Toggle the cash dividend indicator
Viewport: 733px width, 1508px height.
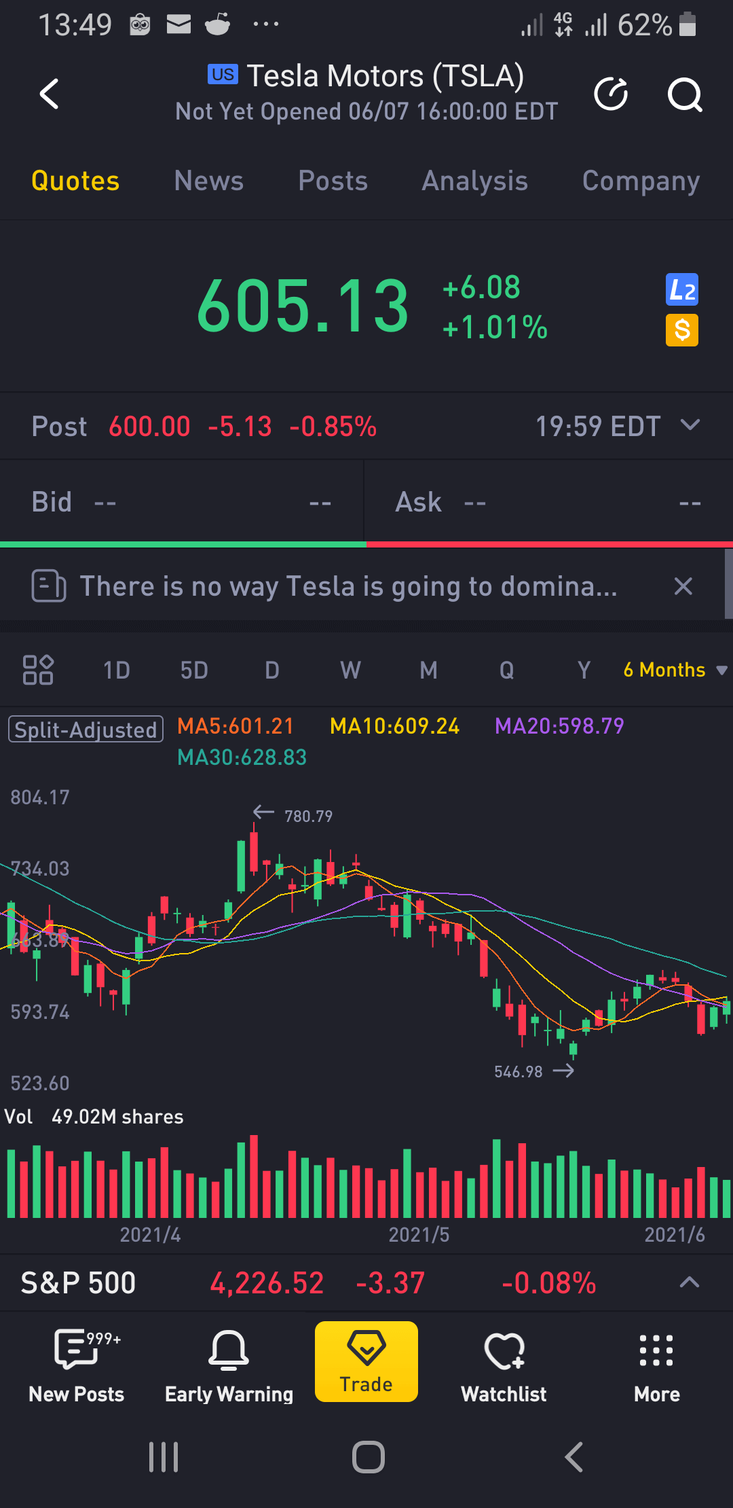tap(682, 331)
